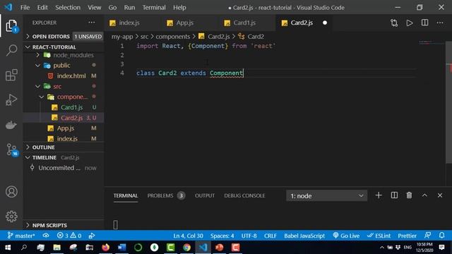Open the Selection menu
The height and width of the screenshot is (254, 452).
coord(68,8)
